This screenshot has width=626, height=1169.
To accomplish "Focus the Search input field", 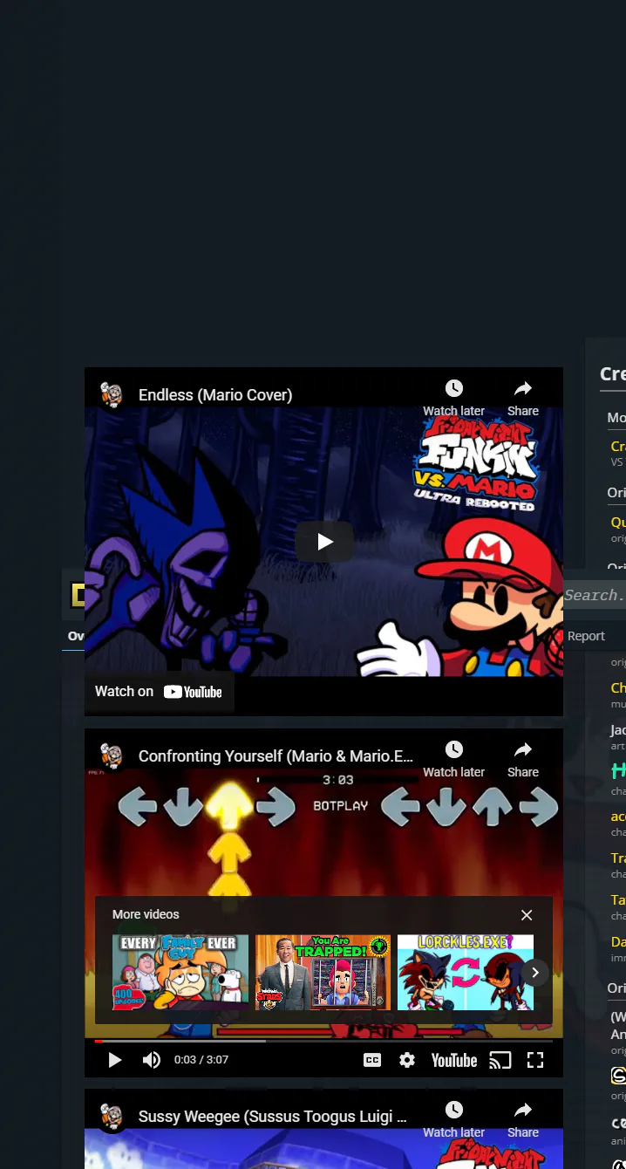I will tap(595, 596).
